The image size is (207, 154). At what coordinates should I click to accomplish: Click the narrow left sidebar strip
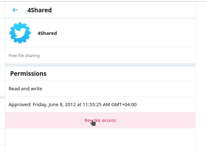click(3, 78)
